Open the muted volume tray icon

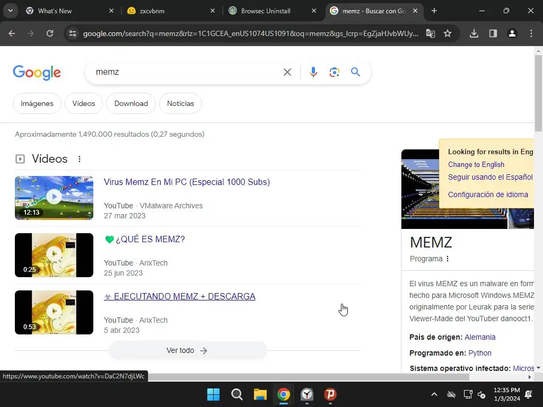click(481, 394)
